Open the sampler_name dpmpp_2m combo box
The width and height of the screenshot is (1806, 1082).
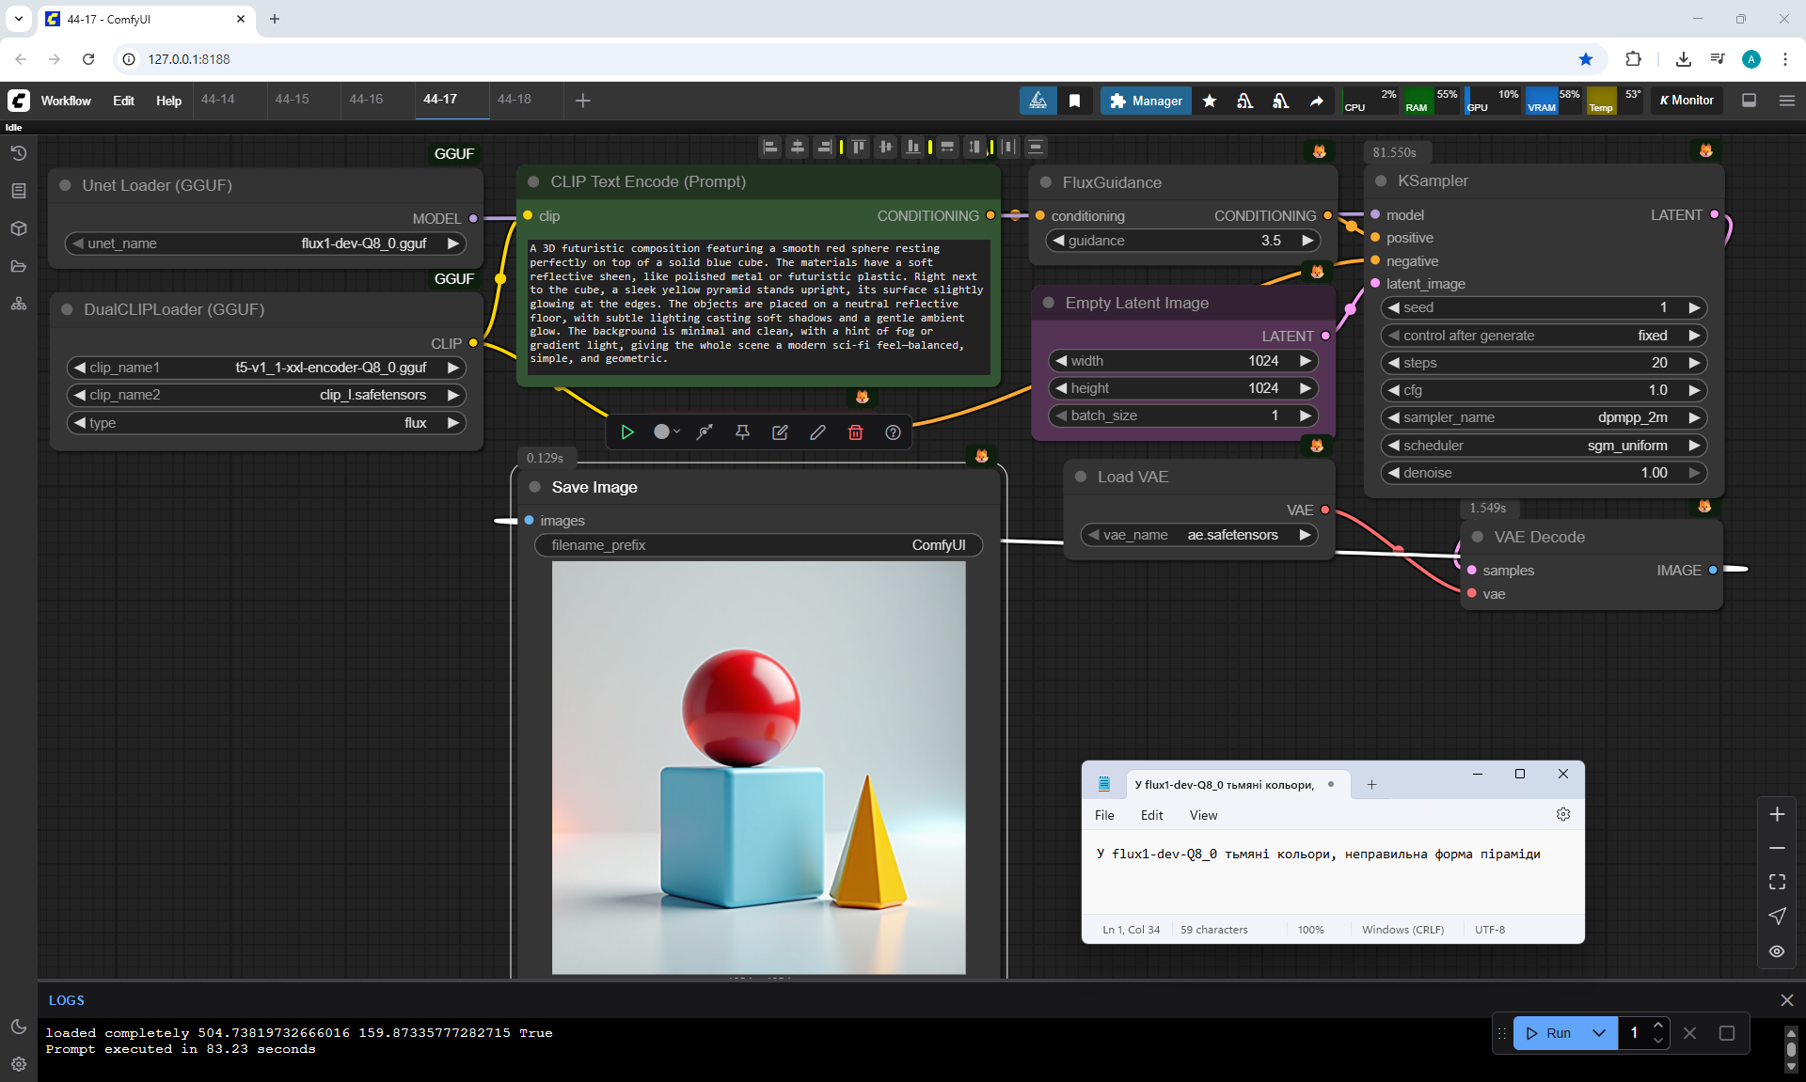coord(1543,417)
